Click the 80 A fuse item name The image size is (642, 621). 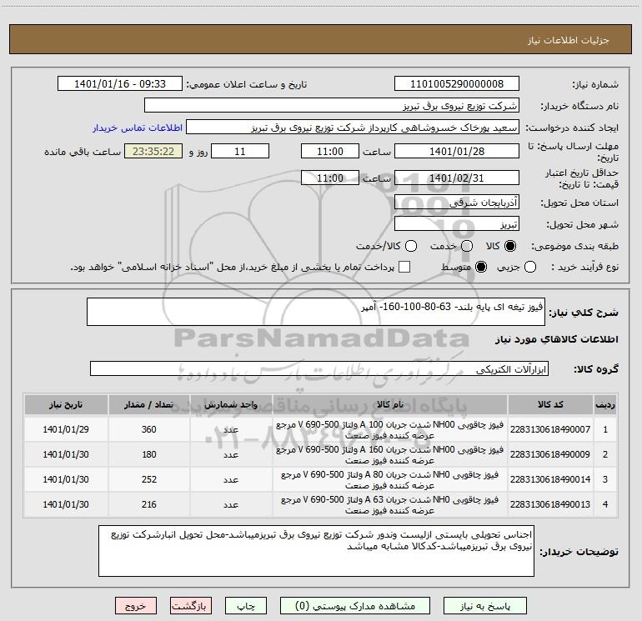390,480
